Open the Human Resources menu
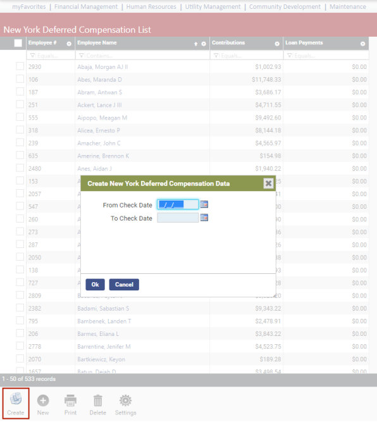This screenshot has height=422, width=377. click(x=151, y=7)
